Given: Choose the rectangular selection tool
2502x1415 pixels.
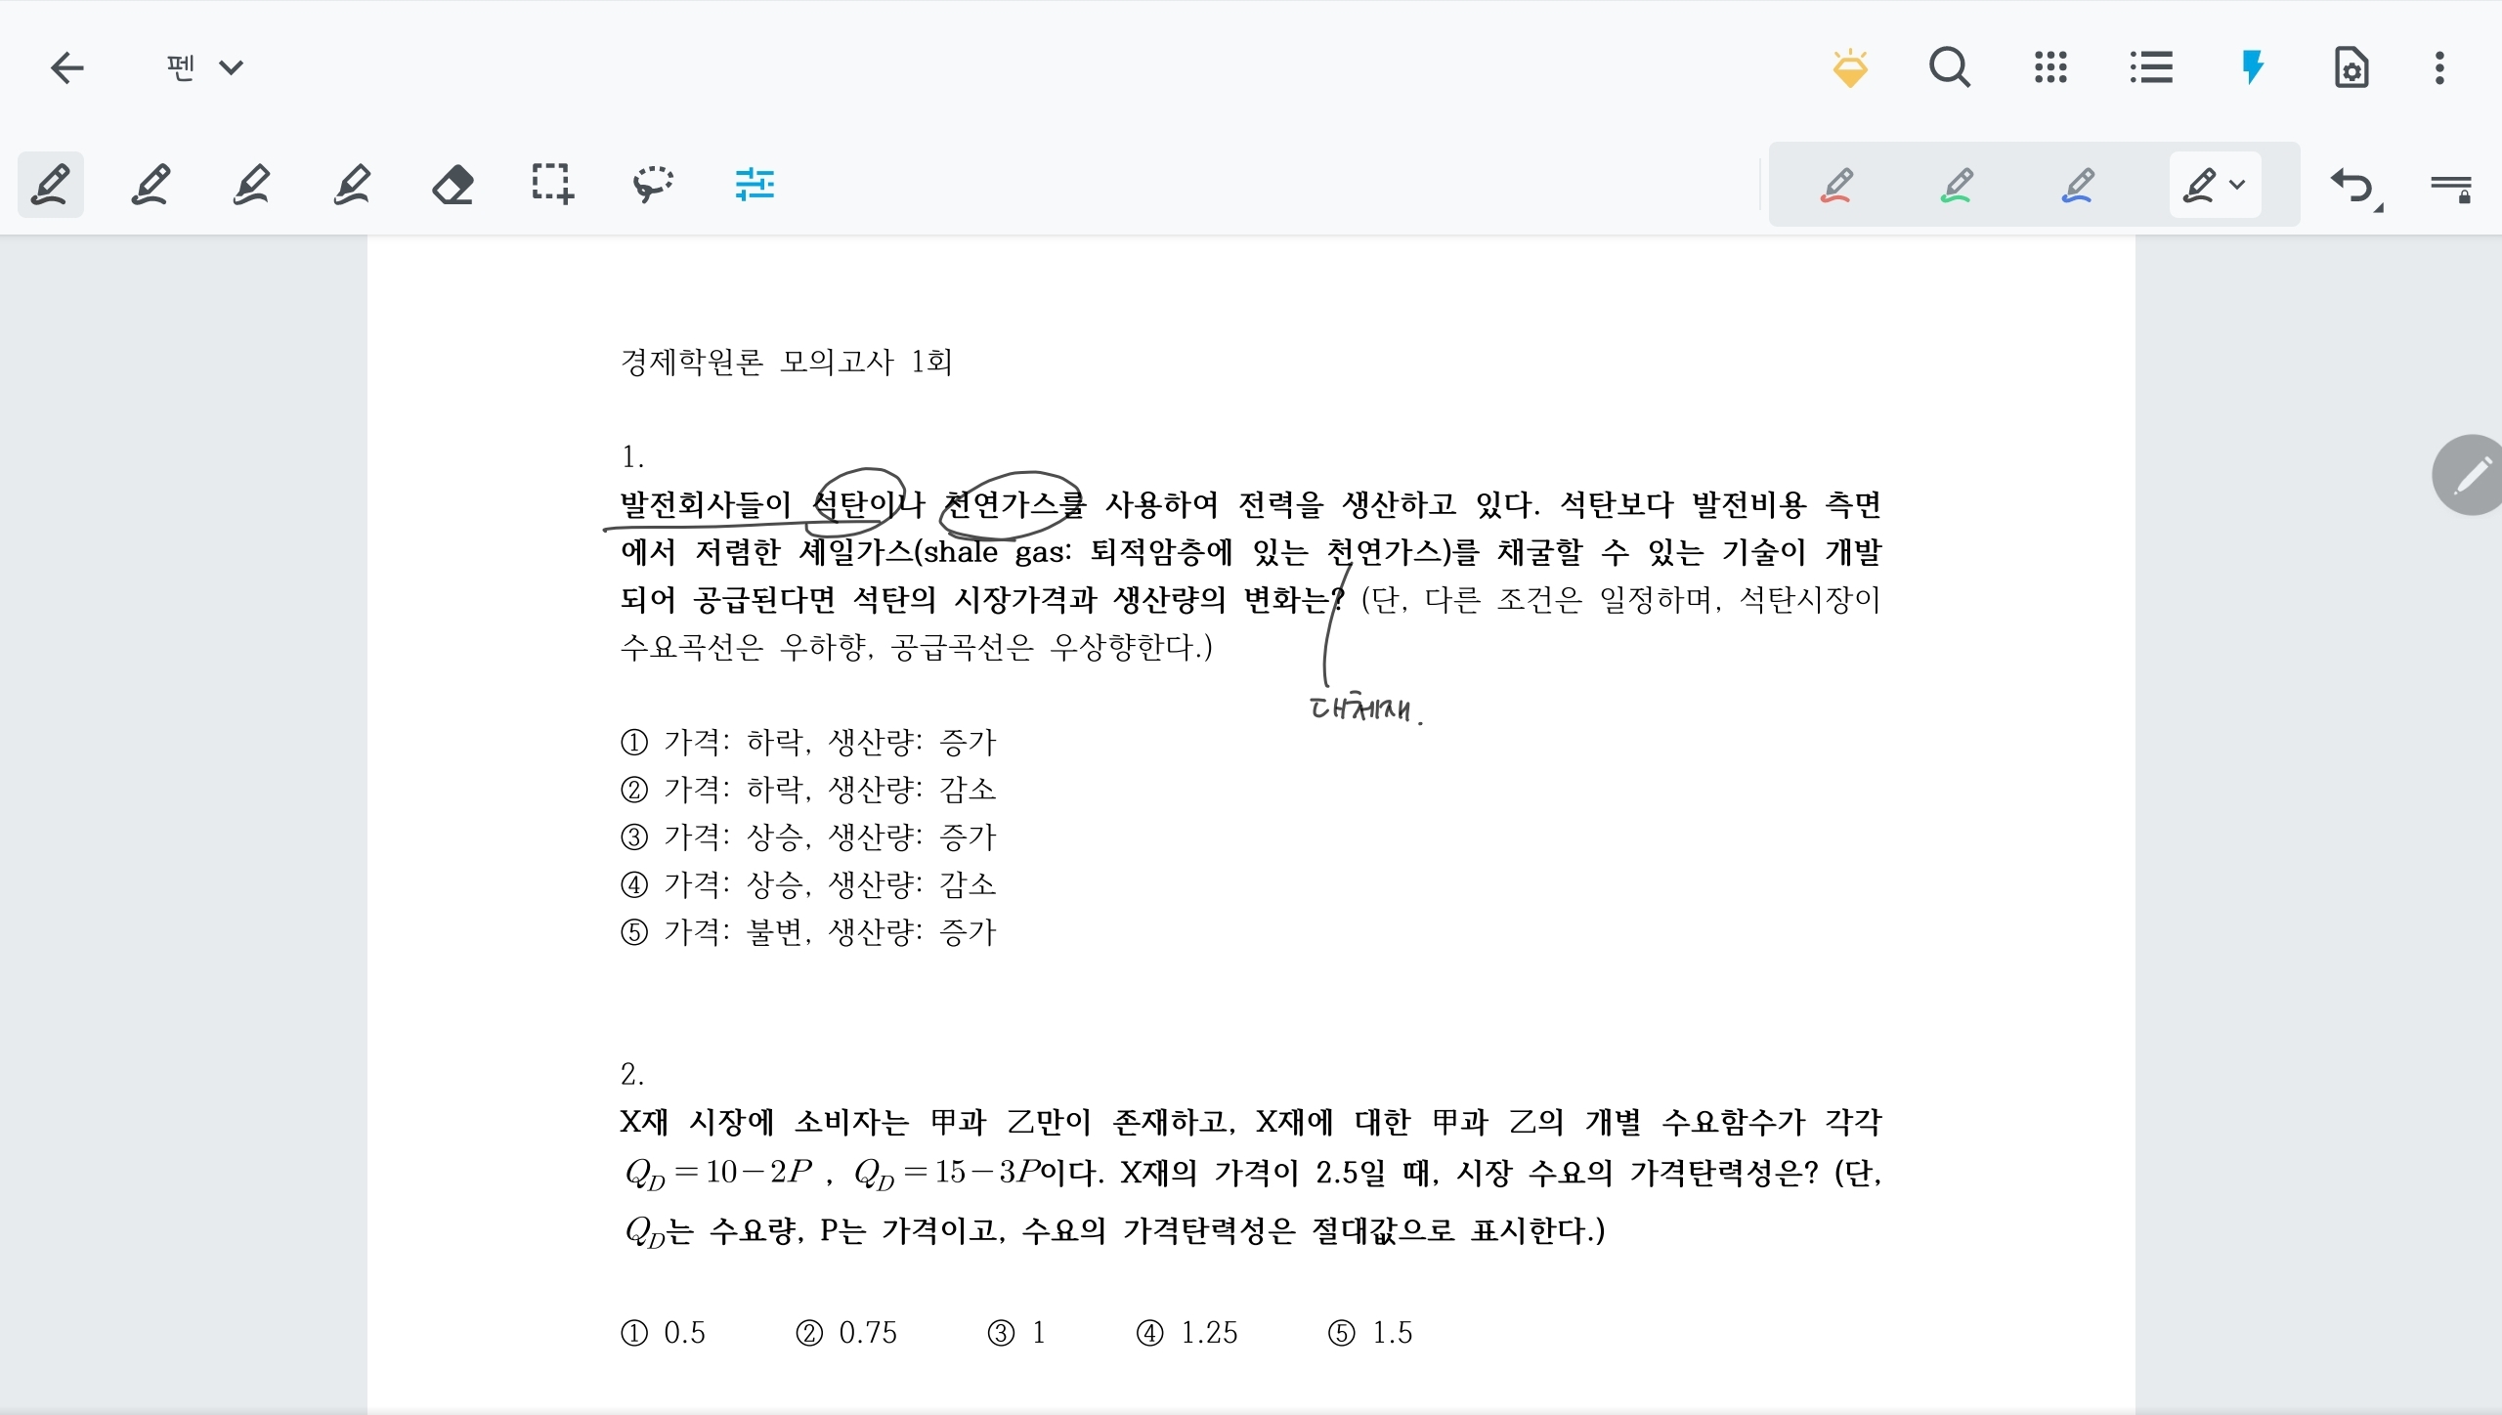Looking at the screenshot, I should pyautogui.click(x=552, y=184).
